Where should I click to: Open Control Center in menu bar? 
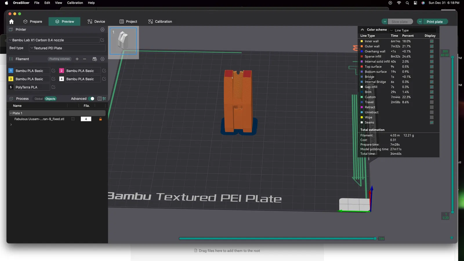(415, 3)
